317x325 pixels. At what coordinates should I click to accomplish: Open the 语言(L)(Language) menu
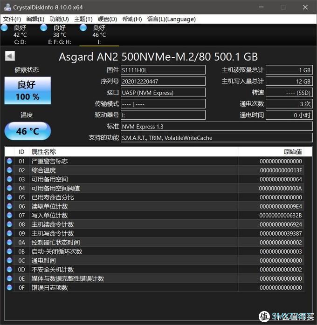click(x=171, y=19)
